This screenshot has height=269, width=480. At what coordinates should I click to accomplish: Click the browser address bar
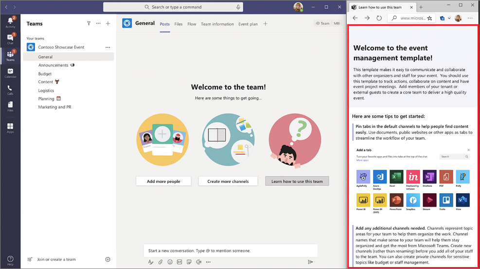412,18
